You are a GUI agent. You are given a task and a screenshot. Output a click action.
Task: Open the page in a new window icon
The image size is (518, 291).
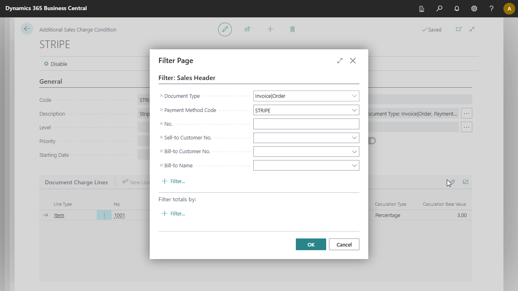pyautogui.click(x=459, y=29)
